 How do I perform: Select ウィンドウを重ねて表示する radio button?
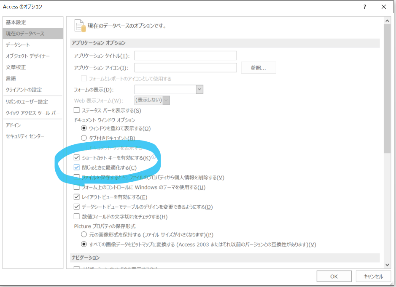pos(84,128)
